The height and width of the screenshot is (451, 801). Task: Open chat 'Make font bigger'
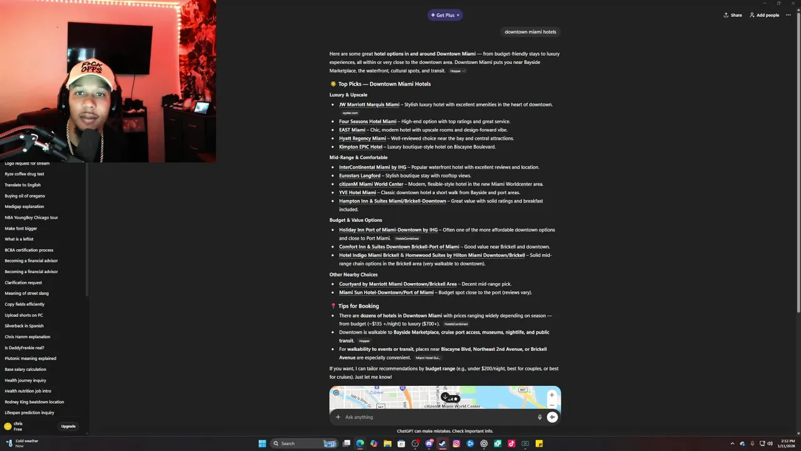[21, 228]
